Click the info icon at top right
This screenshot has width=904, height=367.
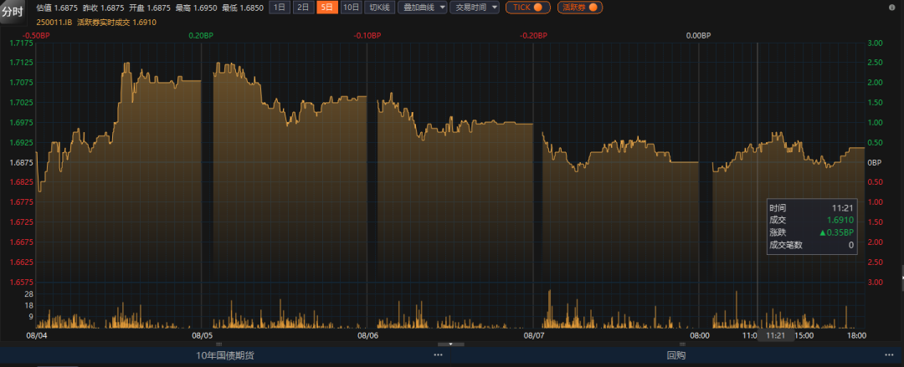893,7
